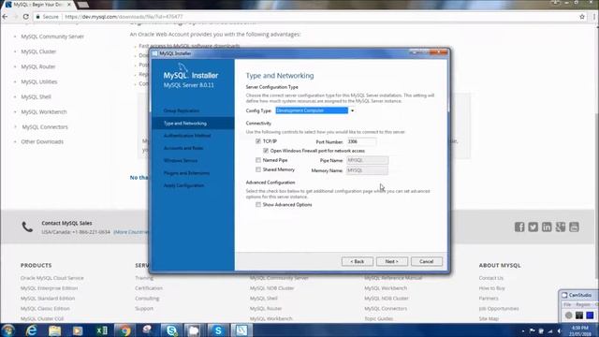The image size is (599, 337).
Task: Click the clock in the system tray
Action: coord(580,330)
